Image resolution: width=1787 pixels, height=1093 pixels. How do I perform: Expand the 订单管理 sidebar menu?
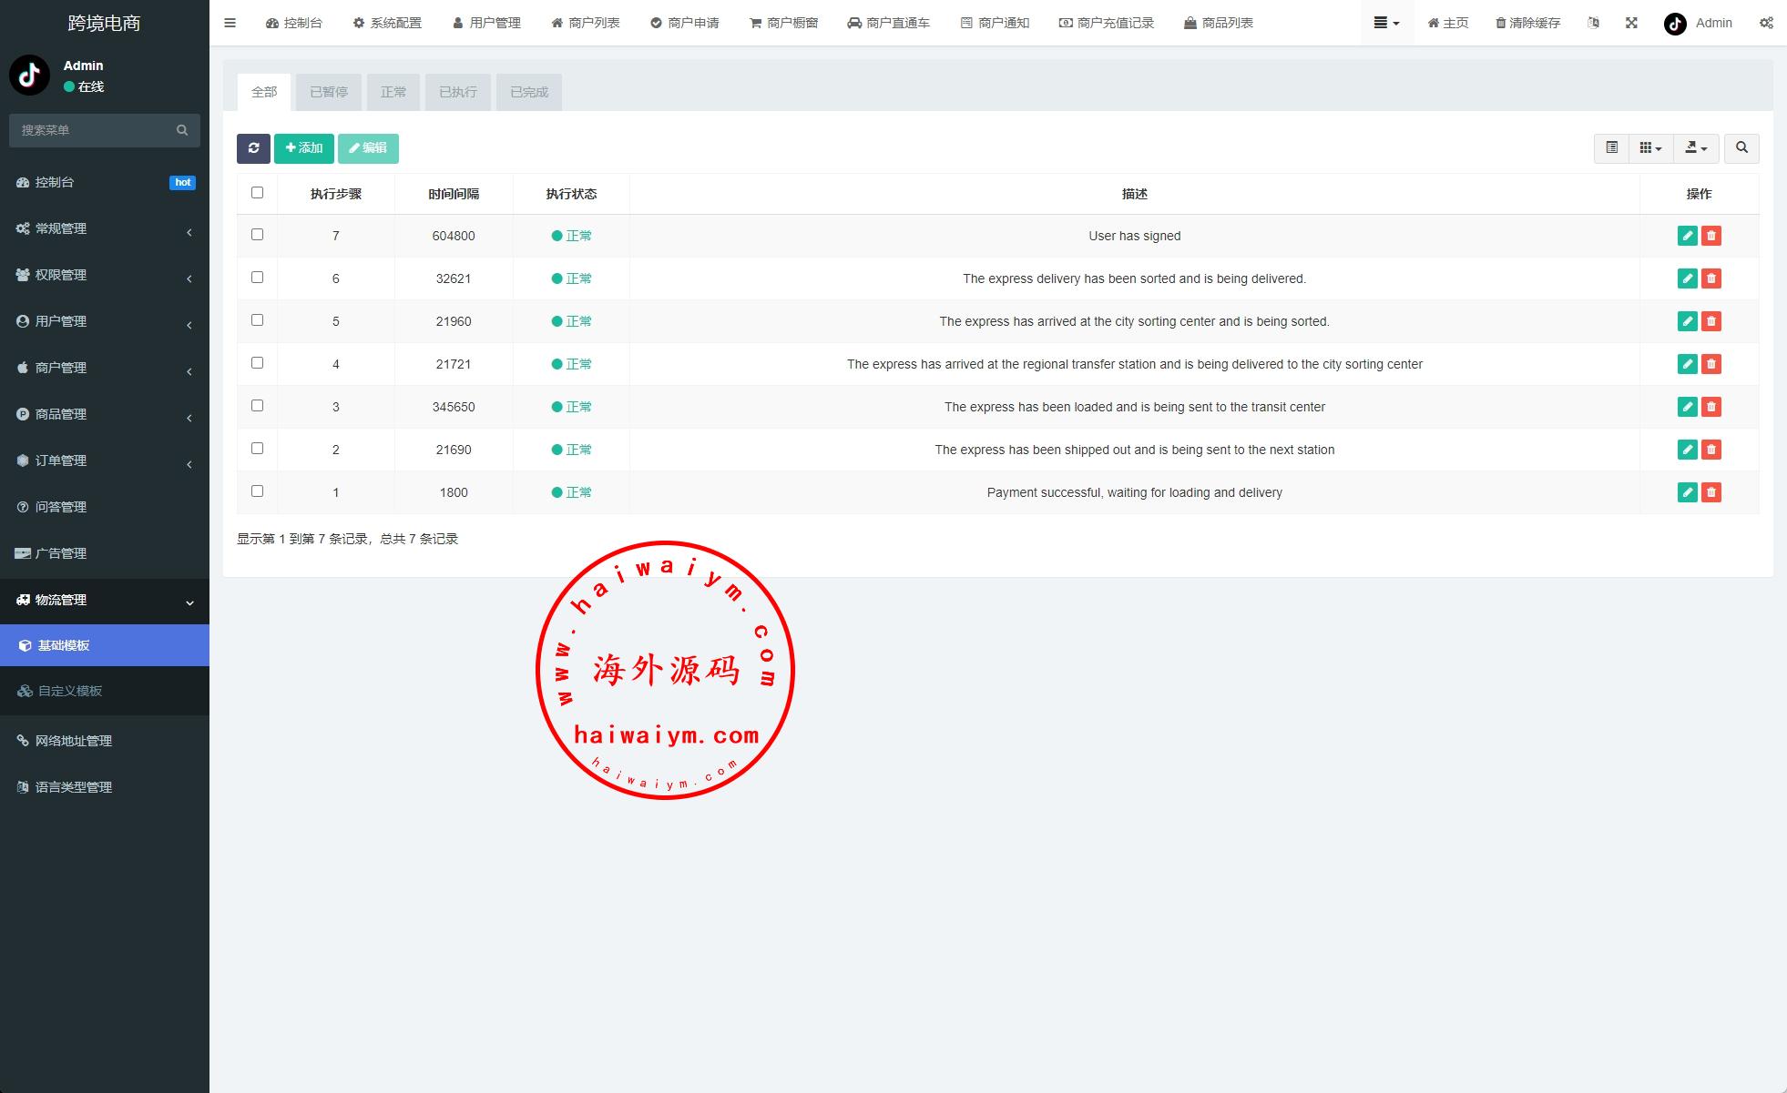(x=104, y=460)
